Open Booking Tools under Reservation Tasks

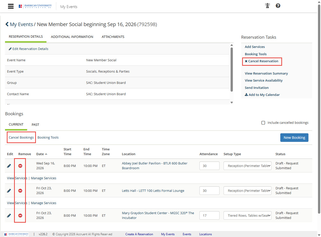[256, 54]
